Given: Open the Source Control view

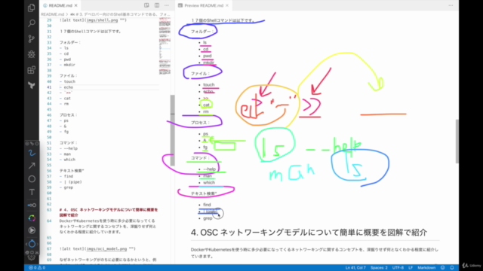Looking at the screenshot, I should click(32, 38).
